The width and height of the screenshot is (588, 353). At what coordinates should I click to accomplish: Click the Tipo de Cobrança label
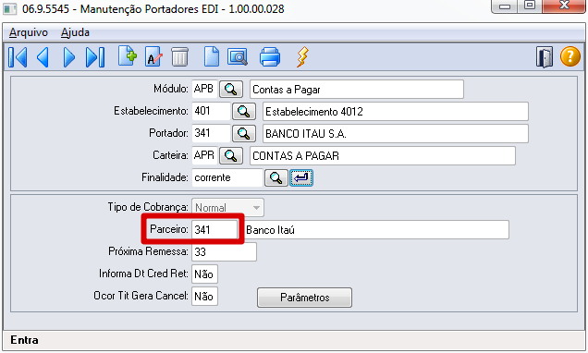pyautogui.click(x=148, y=207)
